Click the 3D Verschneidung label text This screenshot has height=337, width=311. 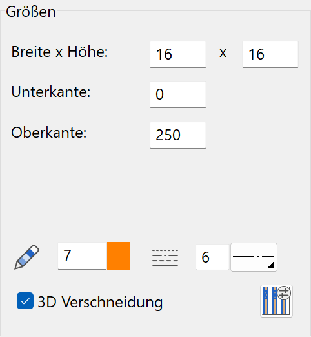click(100, 302)
